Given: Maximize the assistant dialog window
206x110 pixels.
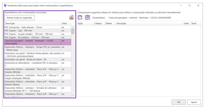Looking at the screenshot, I should point(190,5).
